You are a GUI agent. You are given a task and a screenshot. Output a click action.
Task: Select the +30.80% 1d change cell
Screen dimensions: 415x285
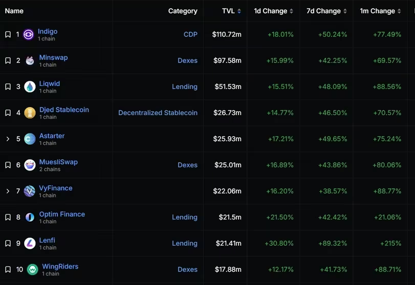279,243
